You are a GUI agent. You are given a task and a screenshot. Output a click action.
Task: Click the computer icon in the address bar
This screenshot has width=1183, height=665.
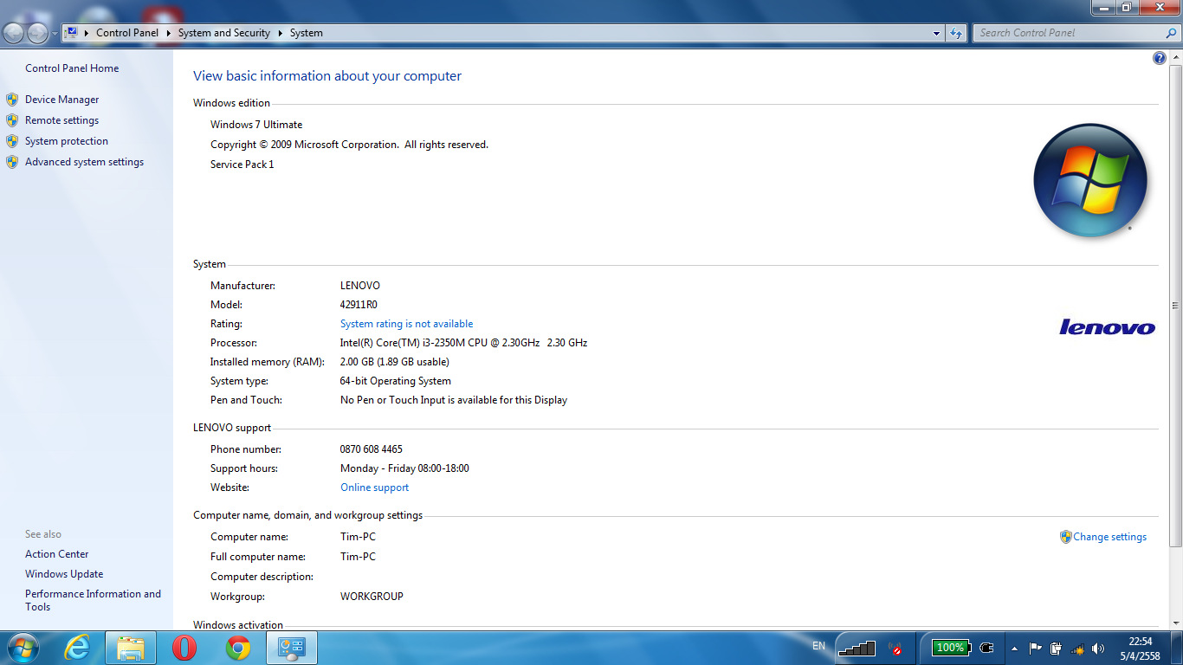pos(72,33)
